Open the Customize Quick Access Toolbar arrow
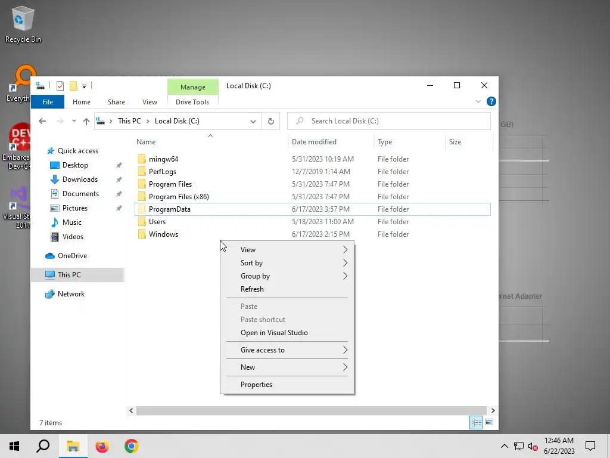 [x=84, y=86]
